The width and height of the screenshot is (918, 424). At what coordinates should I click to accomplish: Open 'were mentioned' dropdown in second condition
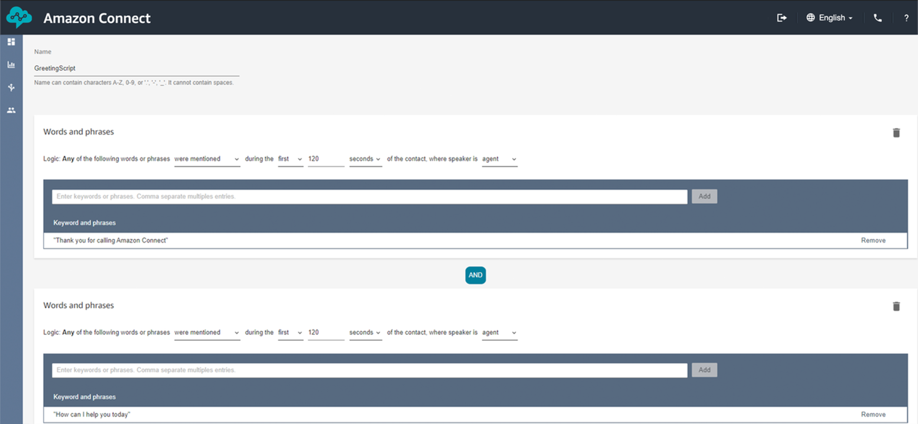coord(207,333)
